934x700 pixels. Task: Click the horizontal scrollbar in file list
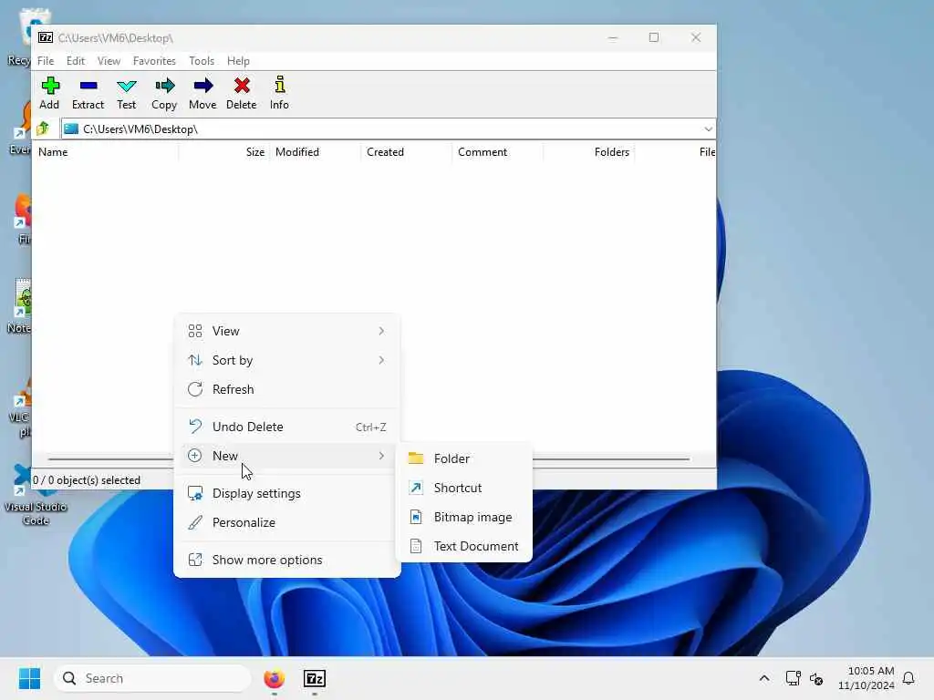pyautogui.click(x=610, y=459)
